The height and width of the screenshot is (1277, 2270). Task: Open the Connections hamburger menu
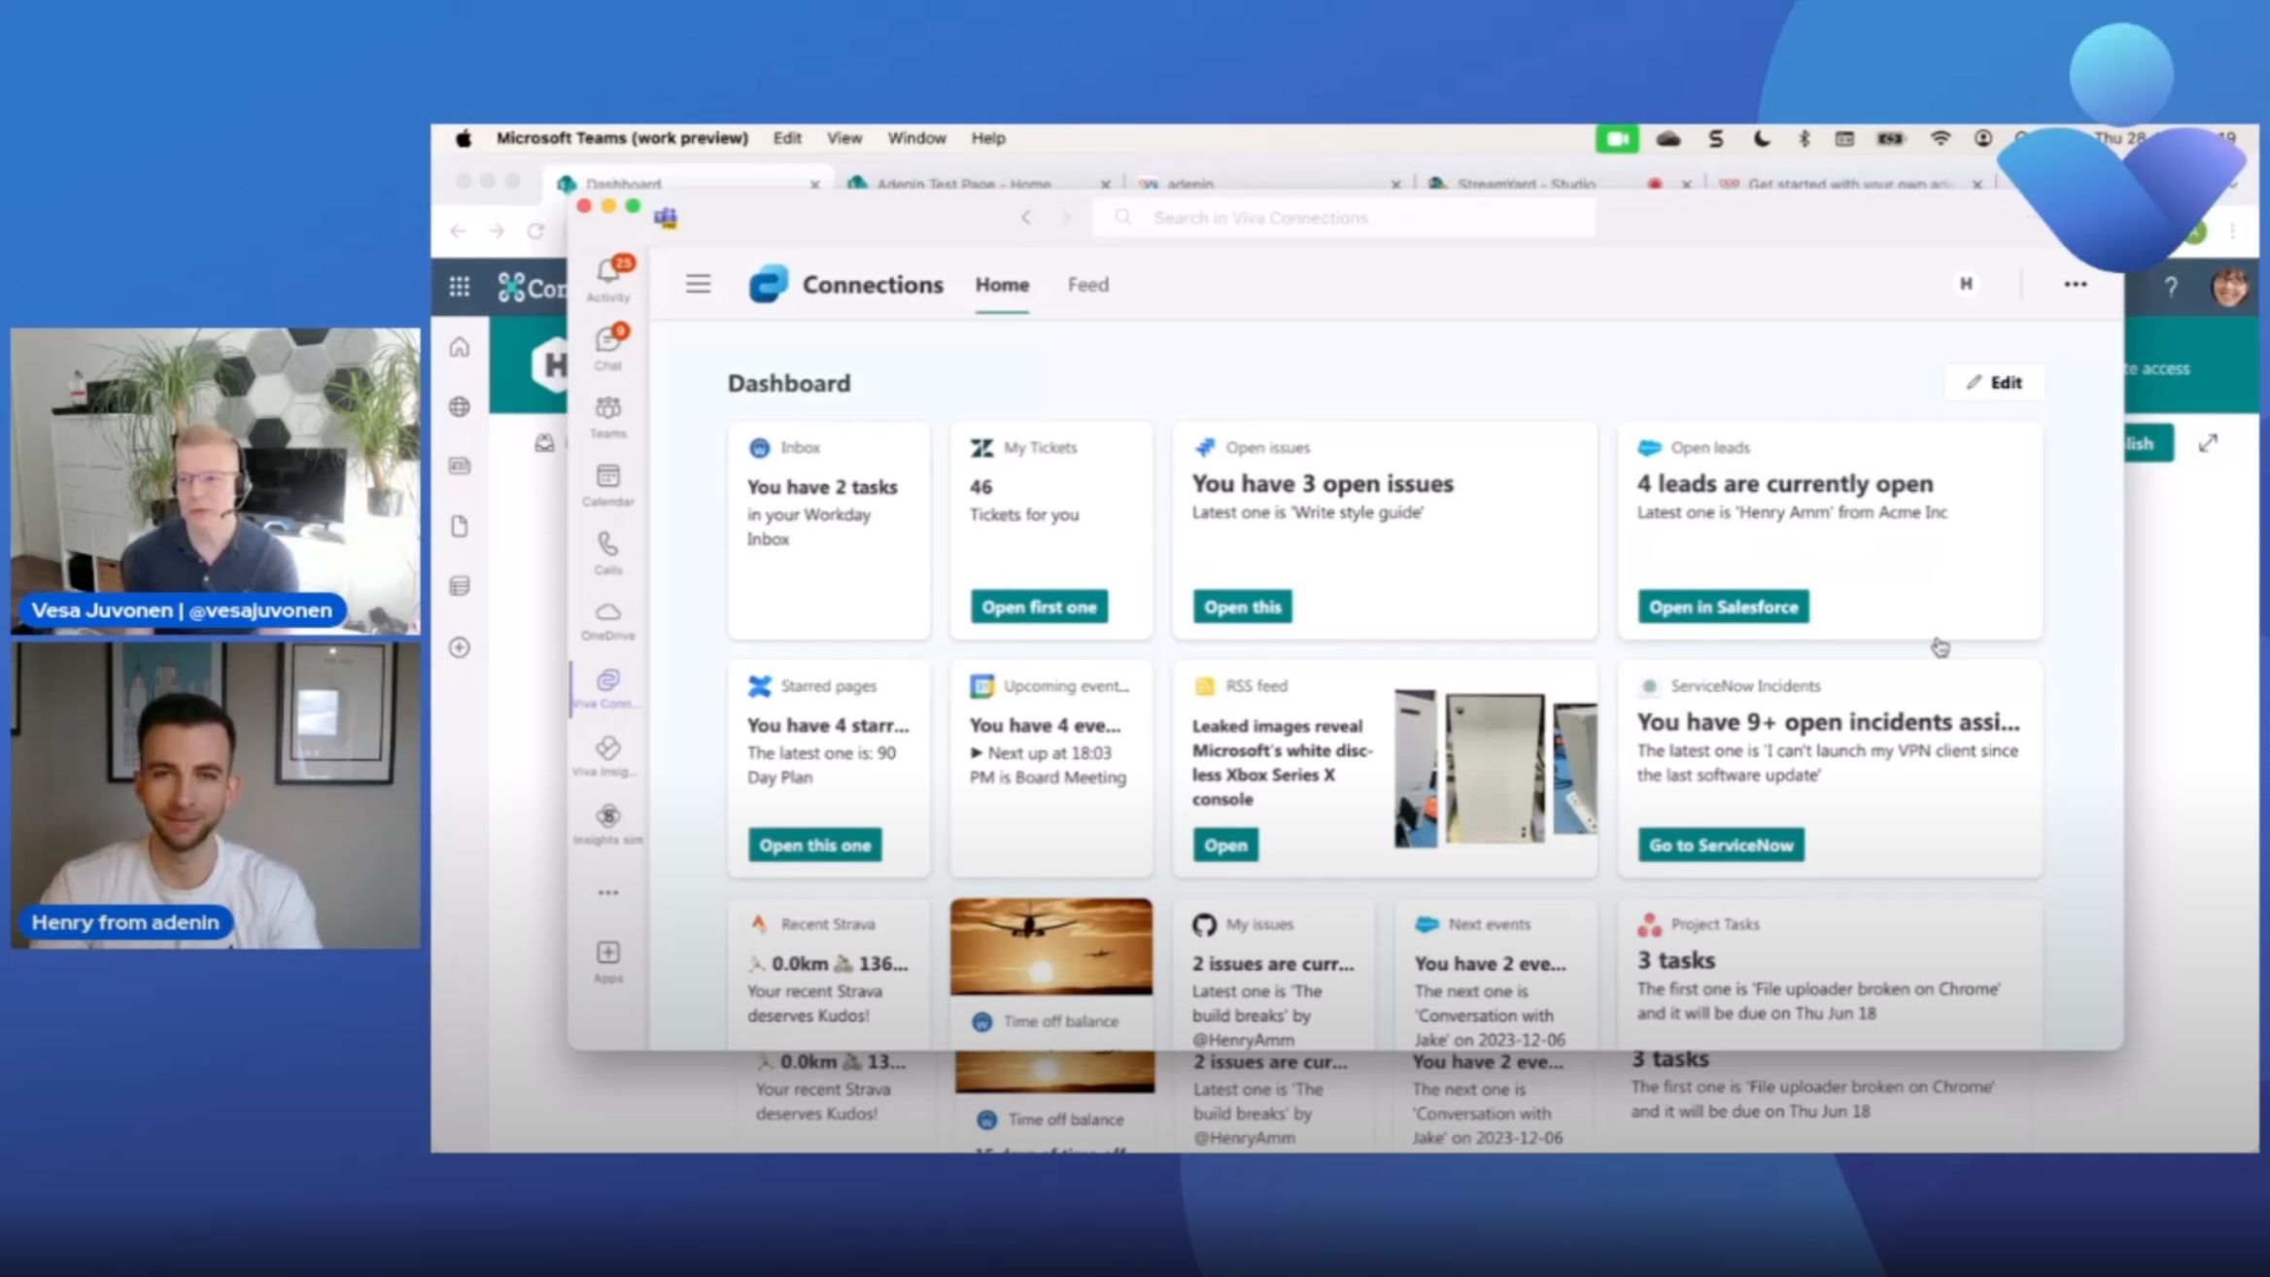[698, 284]
